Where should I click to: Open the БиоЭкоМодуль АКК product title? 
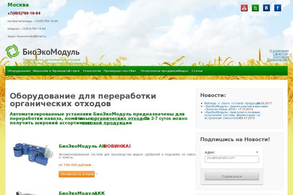(x=82, y=193)
